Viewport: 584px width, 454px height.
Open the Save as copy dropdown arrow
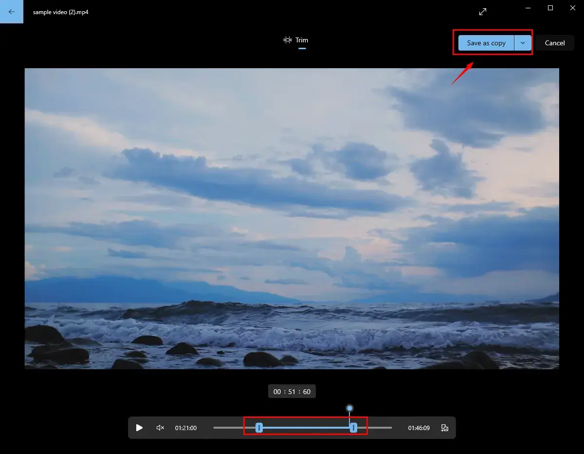(x=523, y=43)
